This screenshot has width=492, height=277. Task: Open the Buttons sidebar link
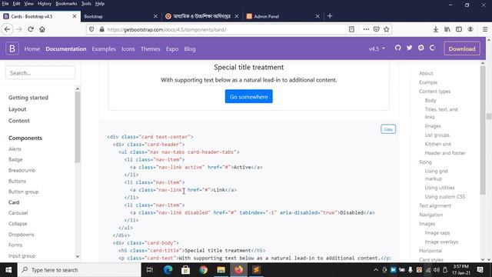tap(17, 182)
